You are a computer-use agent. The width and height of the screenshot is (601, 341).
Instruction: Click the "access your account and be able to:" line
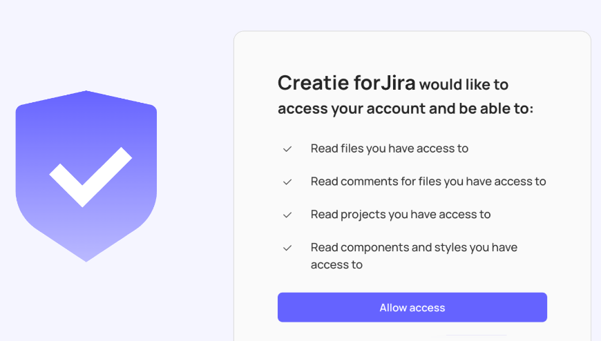click(406, 109)
